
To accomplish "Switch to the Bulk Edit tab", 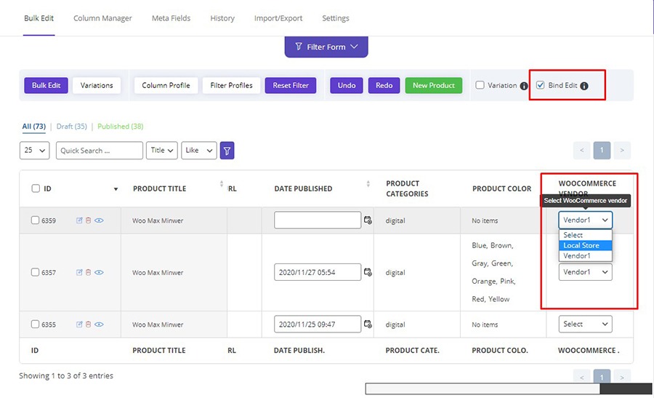I will coord(39,18).
